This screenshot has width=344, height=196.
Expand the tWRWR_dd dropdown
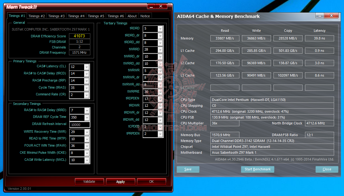(x=160, y=85)
